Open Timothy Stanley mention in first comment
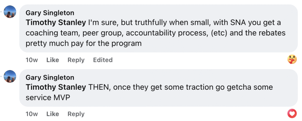 55,22
